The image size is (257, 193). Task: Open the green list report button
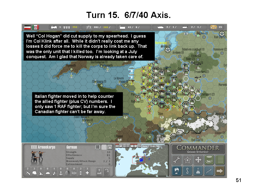[x=220, y=160]
